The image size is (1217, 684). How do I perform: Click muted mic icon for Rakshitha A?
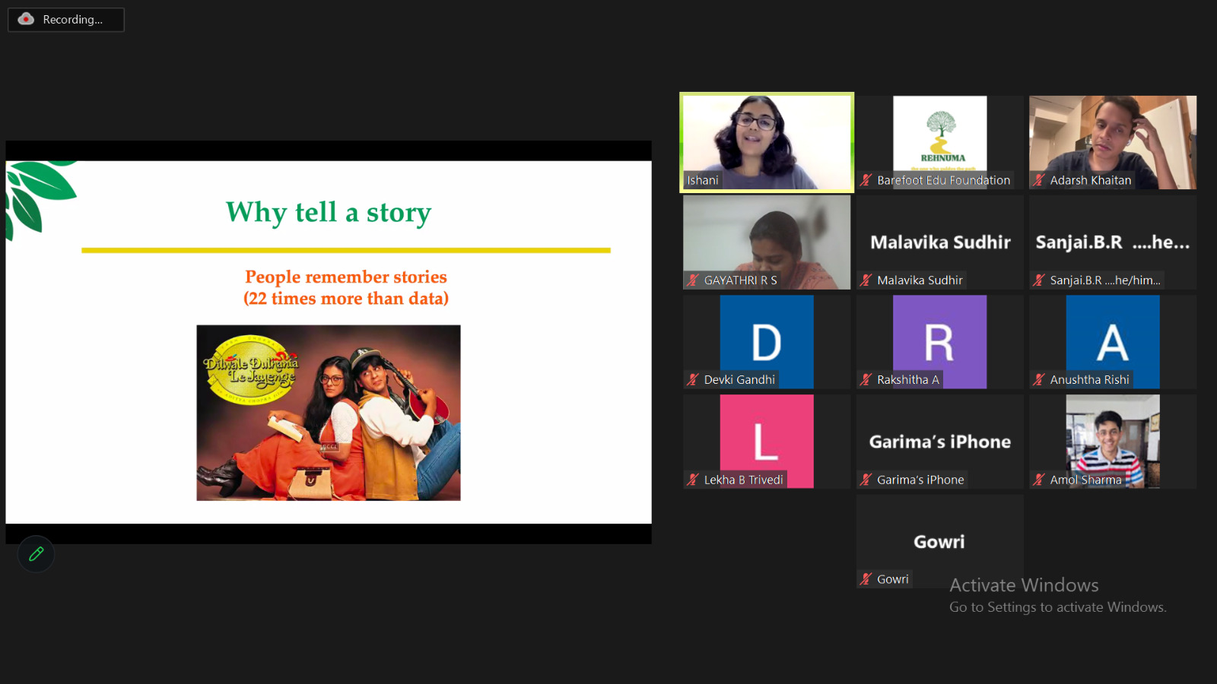click(866, 379)
